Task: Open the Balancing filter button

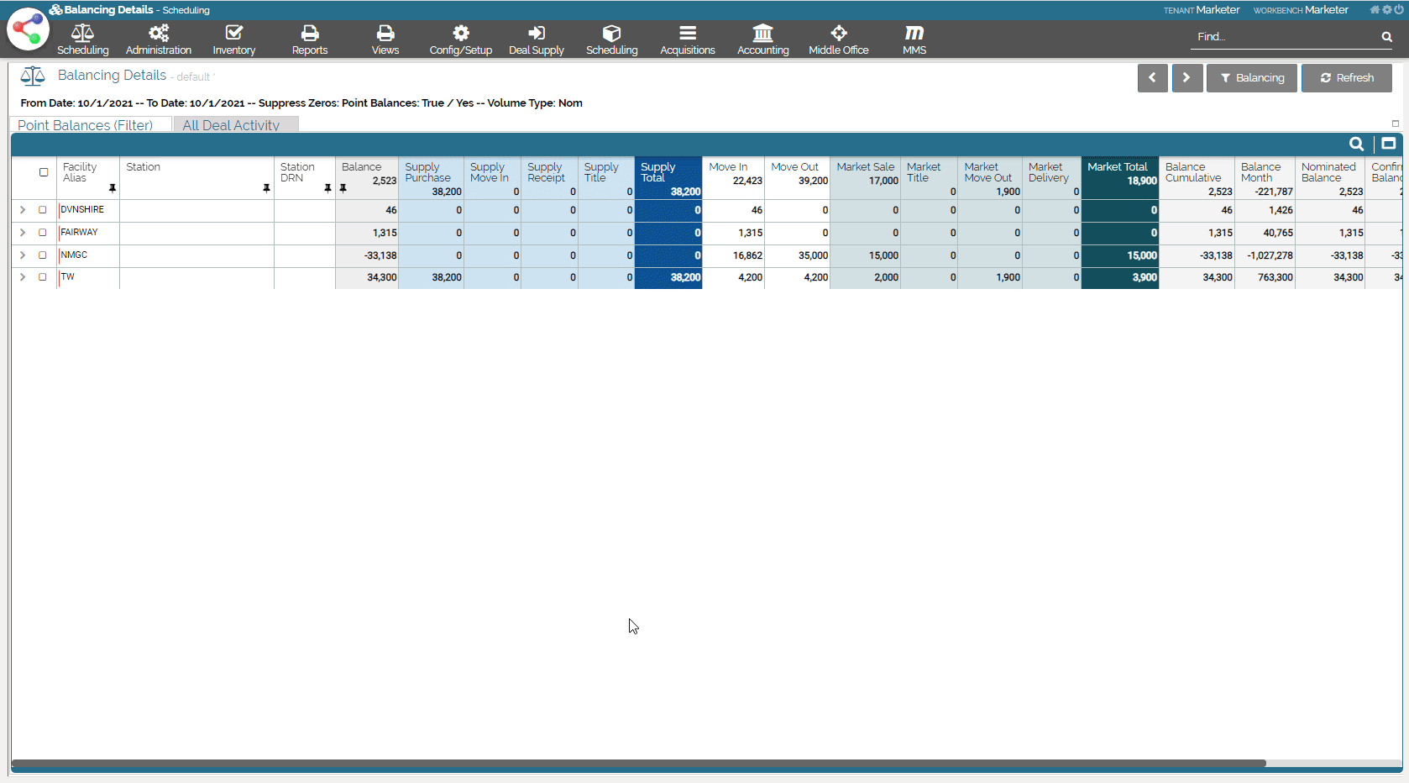Action: 1251,78
